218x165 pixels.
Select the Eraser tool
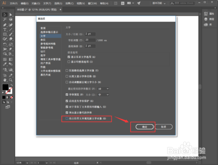click(10, 39)
